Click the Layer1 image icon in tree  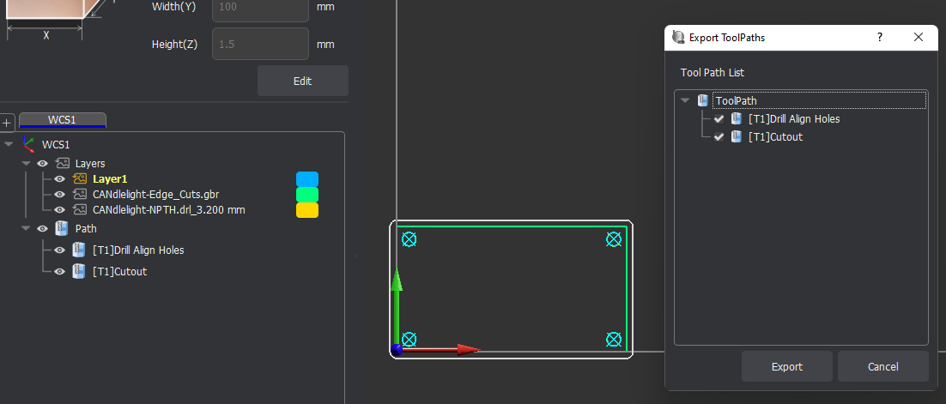81,179
